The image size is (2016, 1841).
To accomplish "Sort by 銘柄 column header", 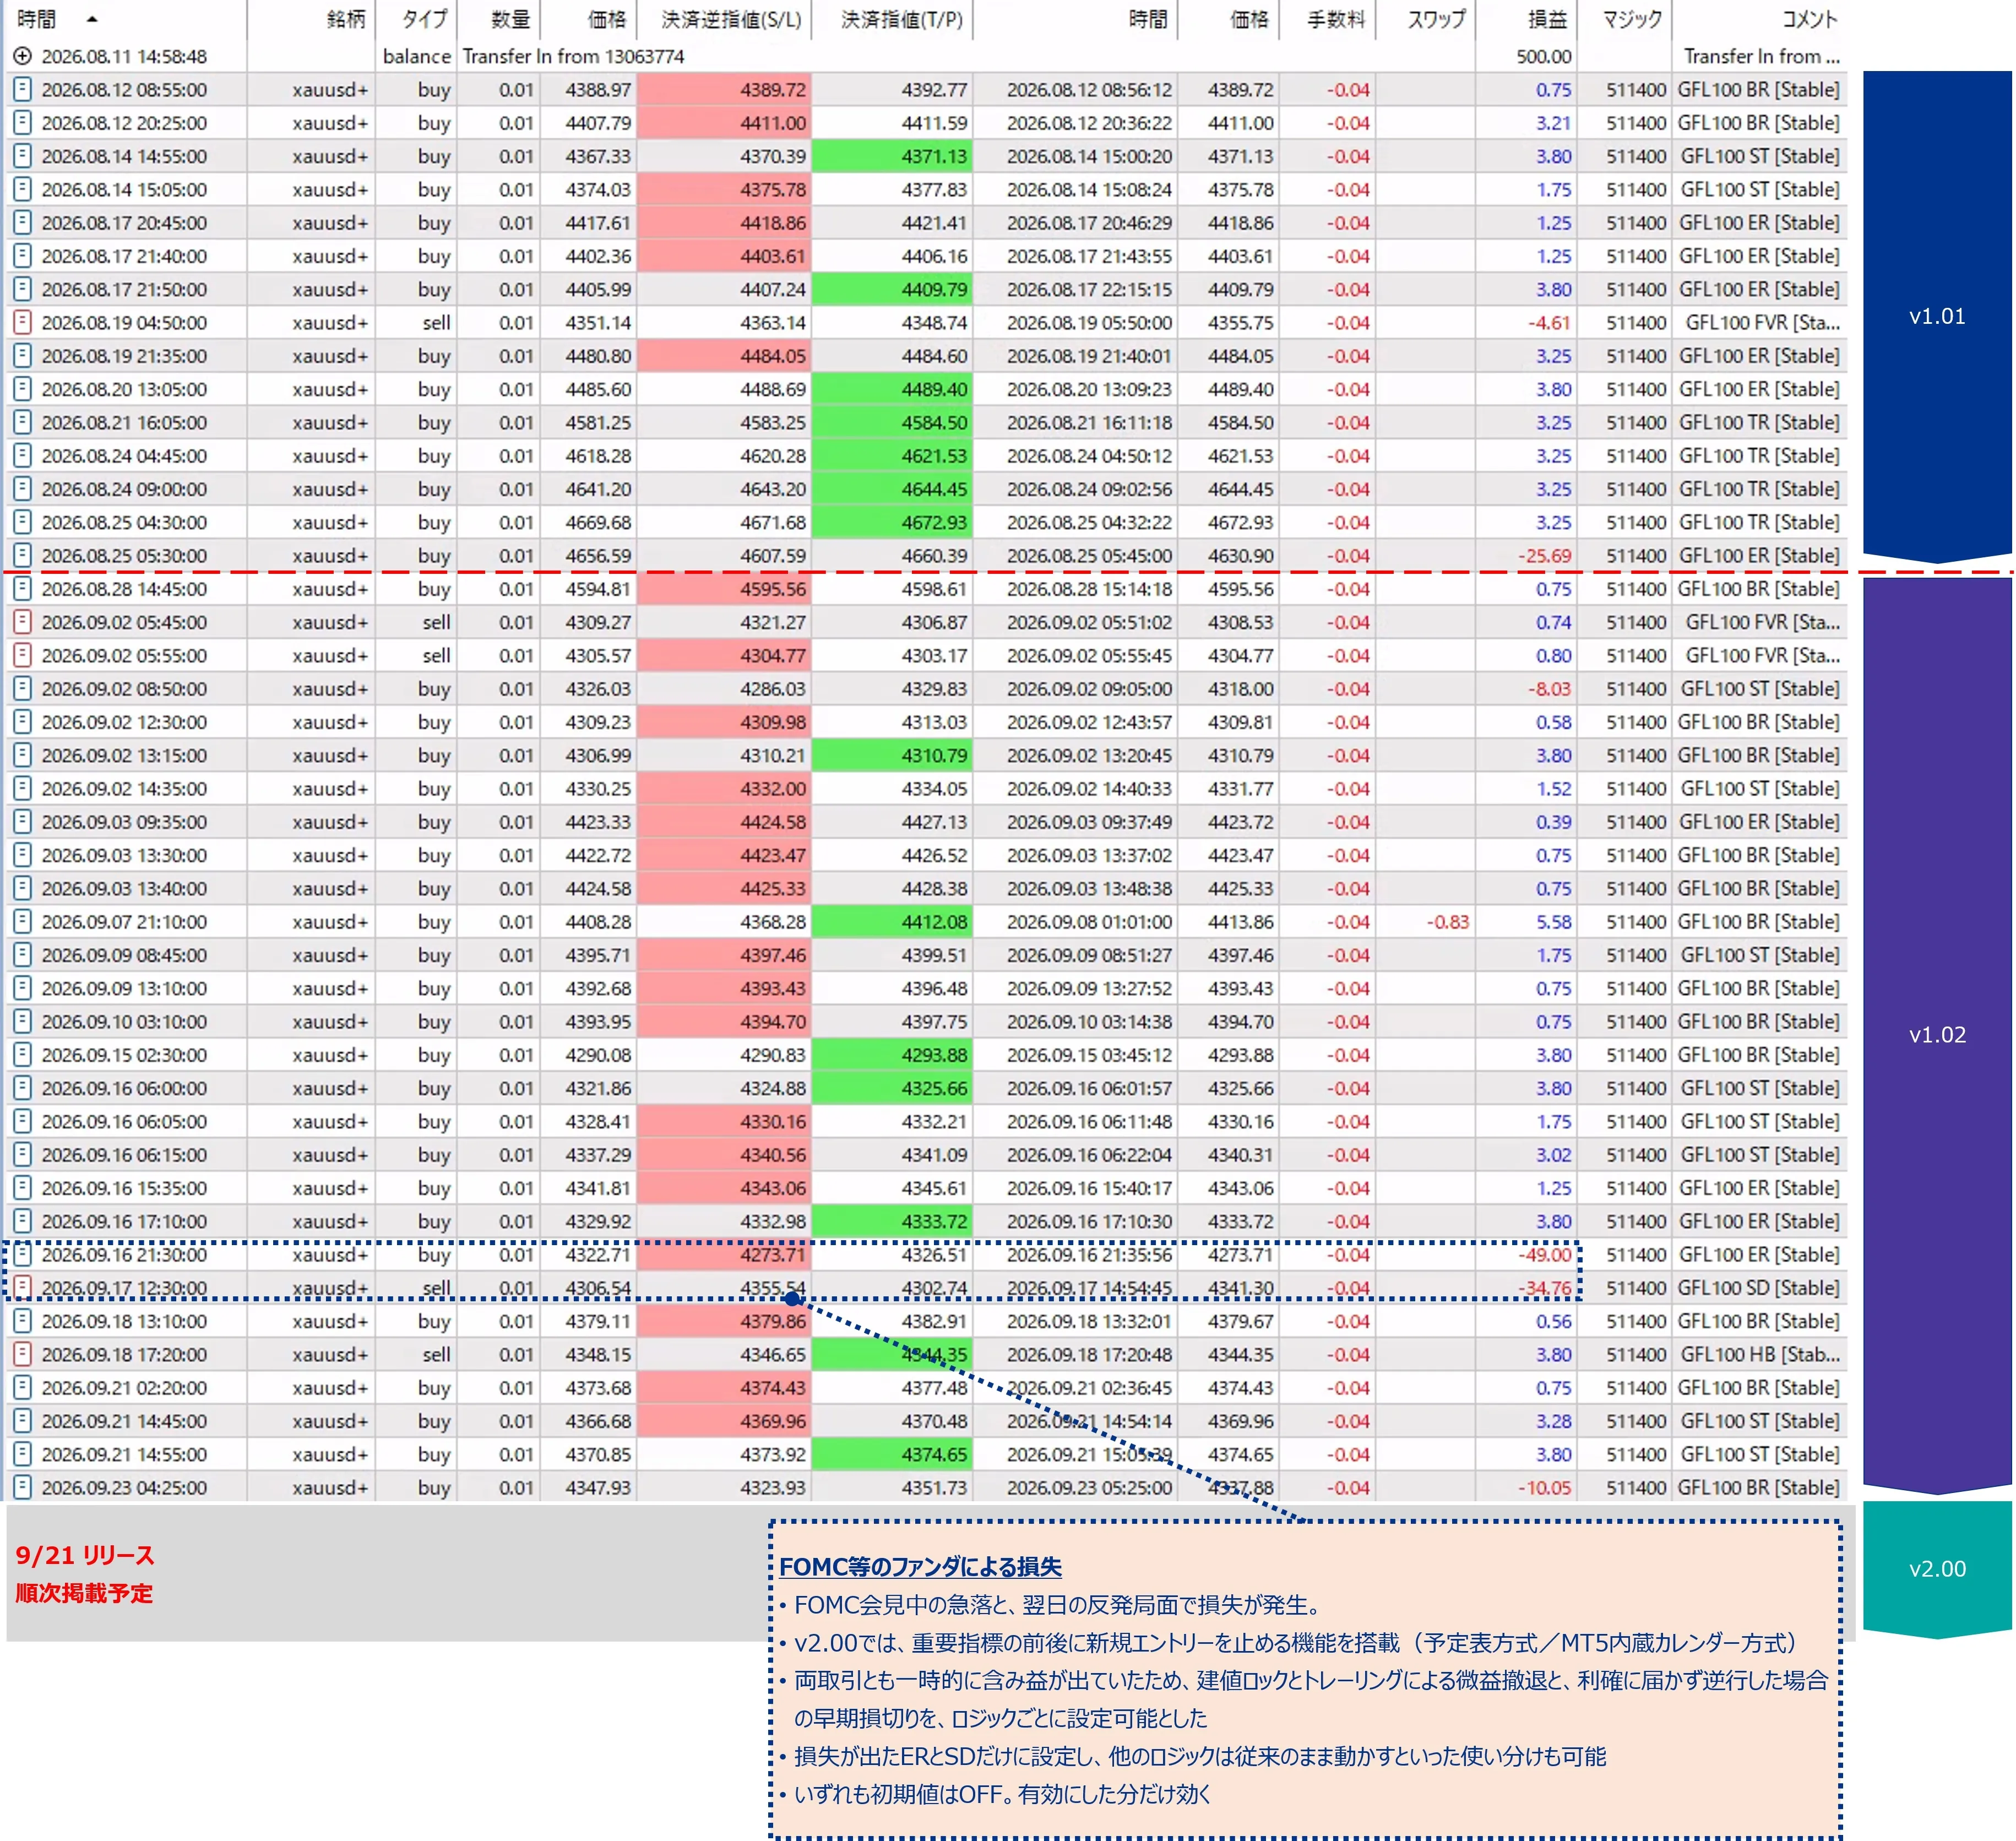I will pyautogui.click(x=346, y=19).
